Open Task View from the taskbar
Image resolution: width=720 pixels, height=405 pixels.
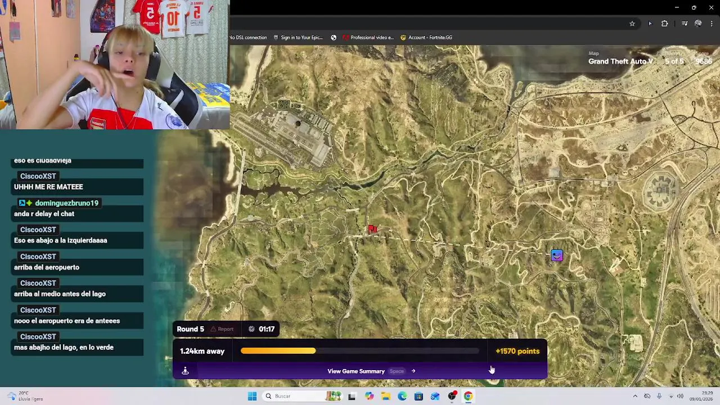pos(352,396)
